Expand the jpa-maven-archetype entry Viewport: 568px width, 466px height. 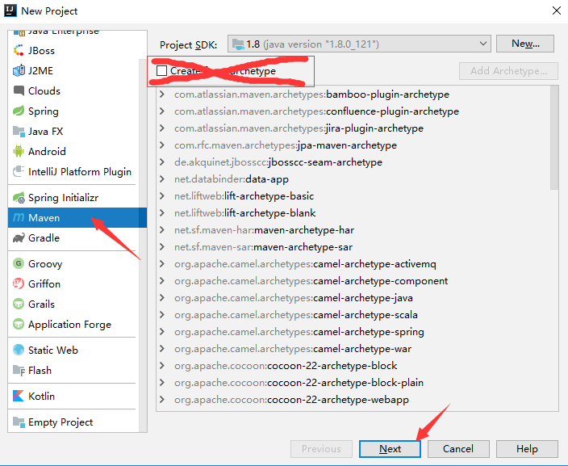point(162,145)
